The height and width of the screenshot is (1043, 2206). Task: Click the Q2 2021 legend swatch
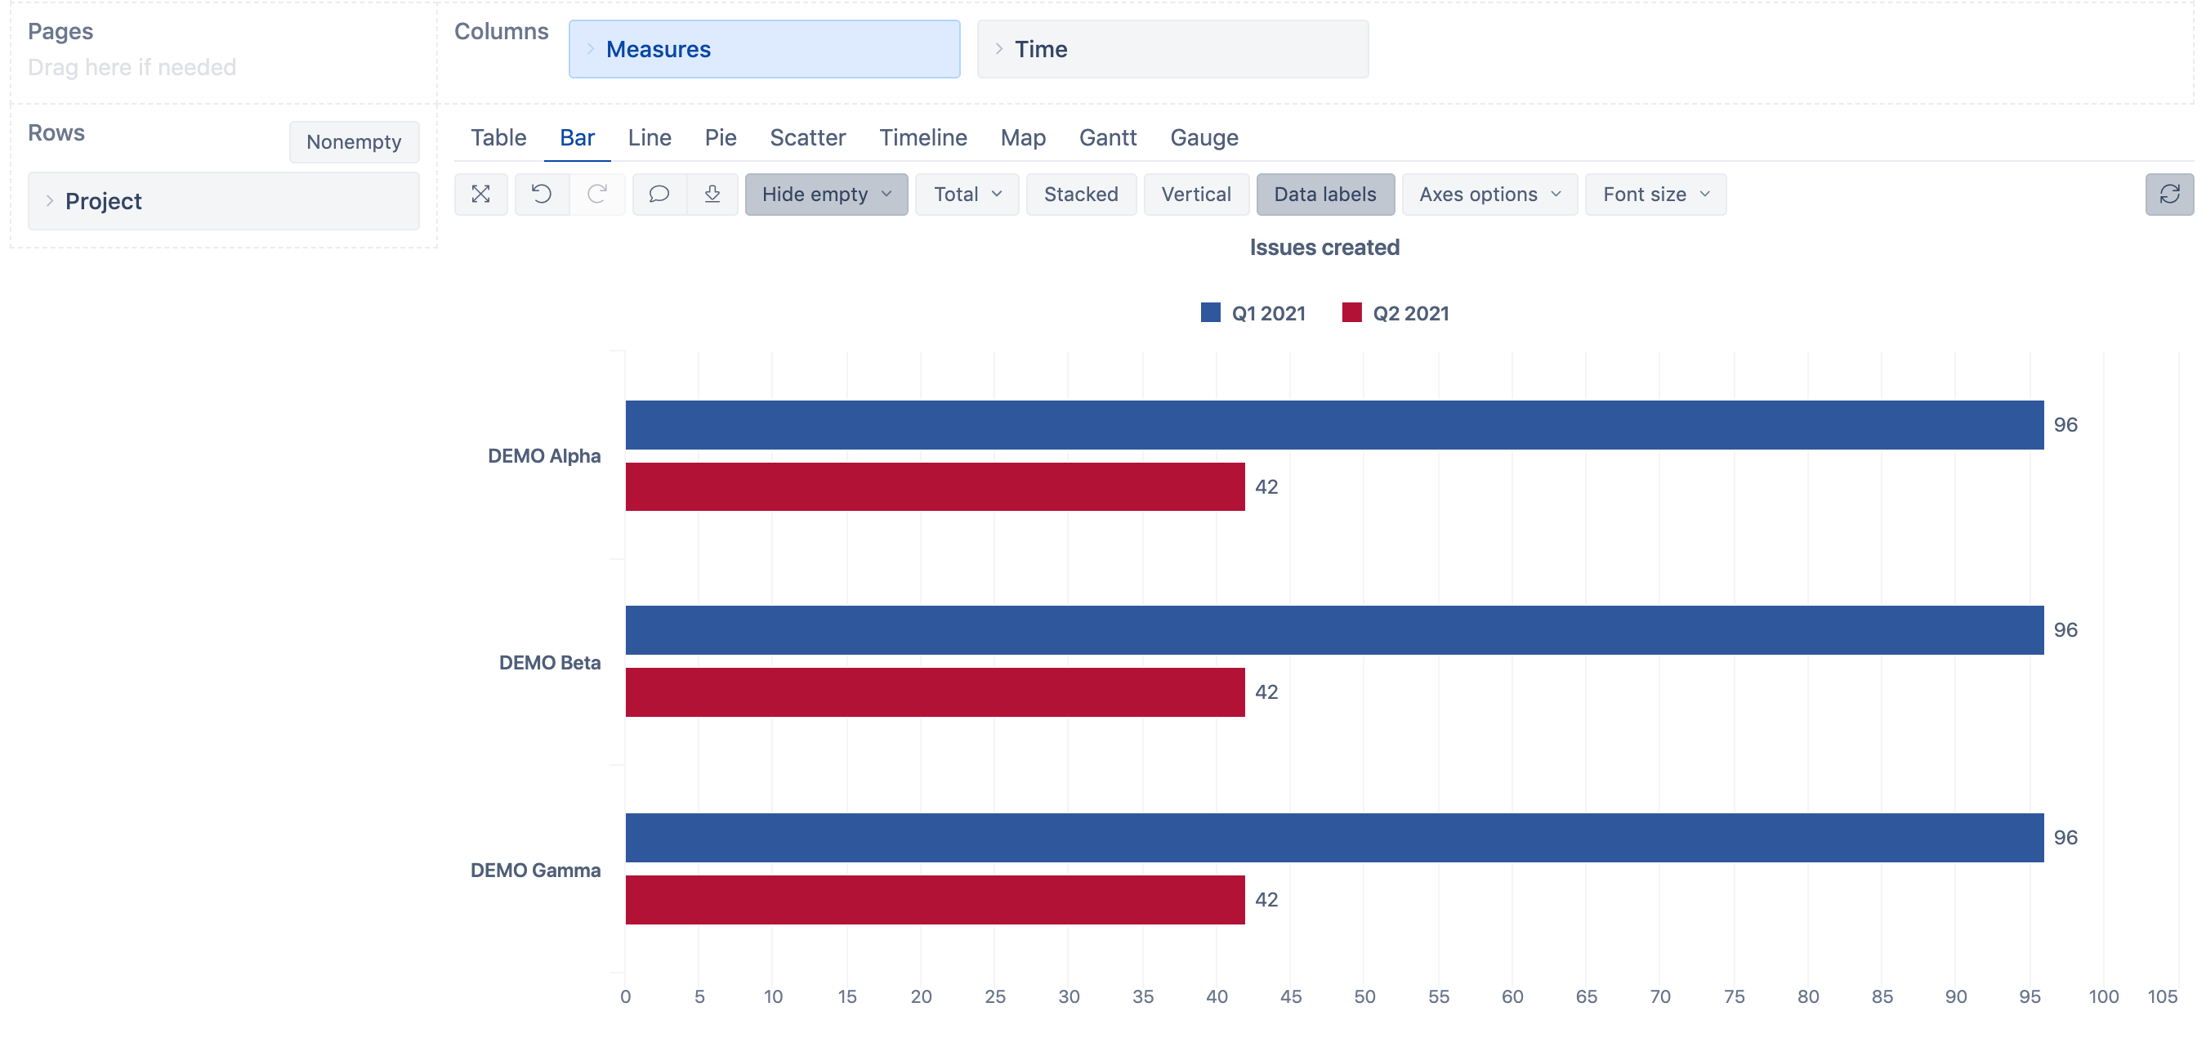tap(1353, 313)
